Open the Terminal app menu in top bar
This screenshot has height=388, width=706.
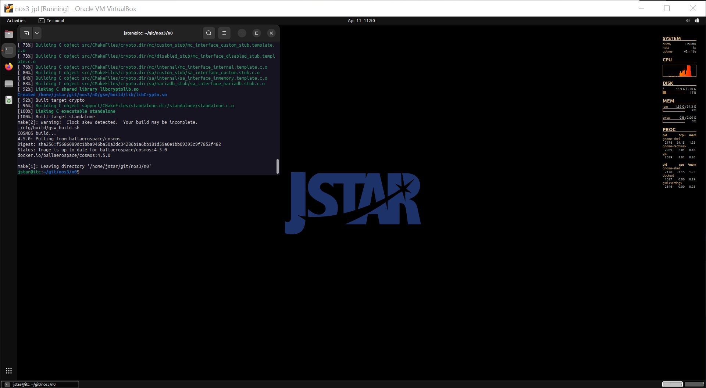coord(51,21)
